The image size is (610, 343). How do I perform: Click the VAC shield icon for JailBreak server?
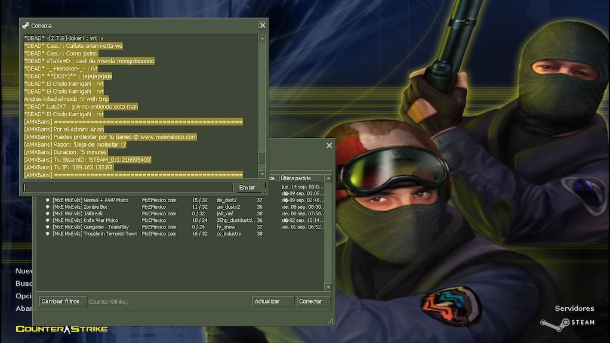pos(48,214)
